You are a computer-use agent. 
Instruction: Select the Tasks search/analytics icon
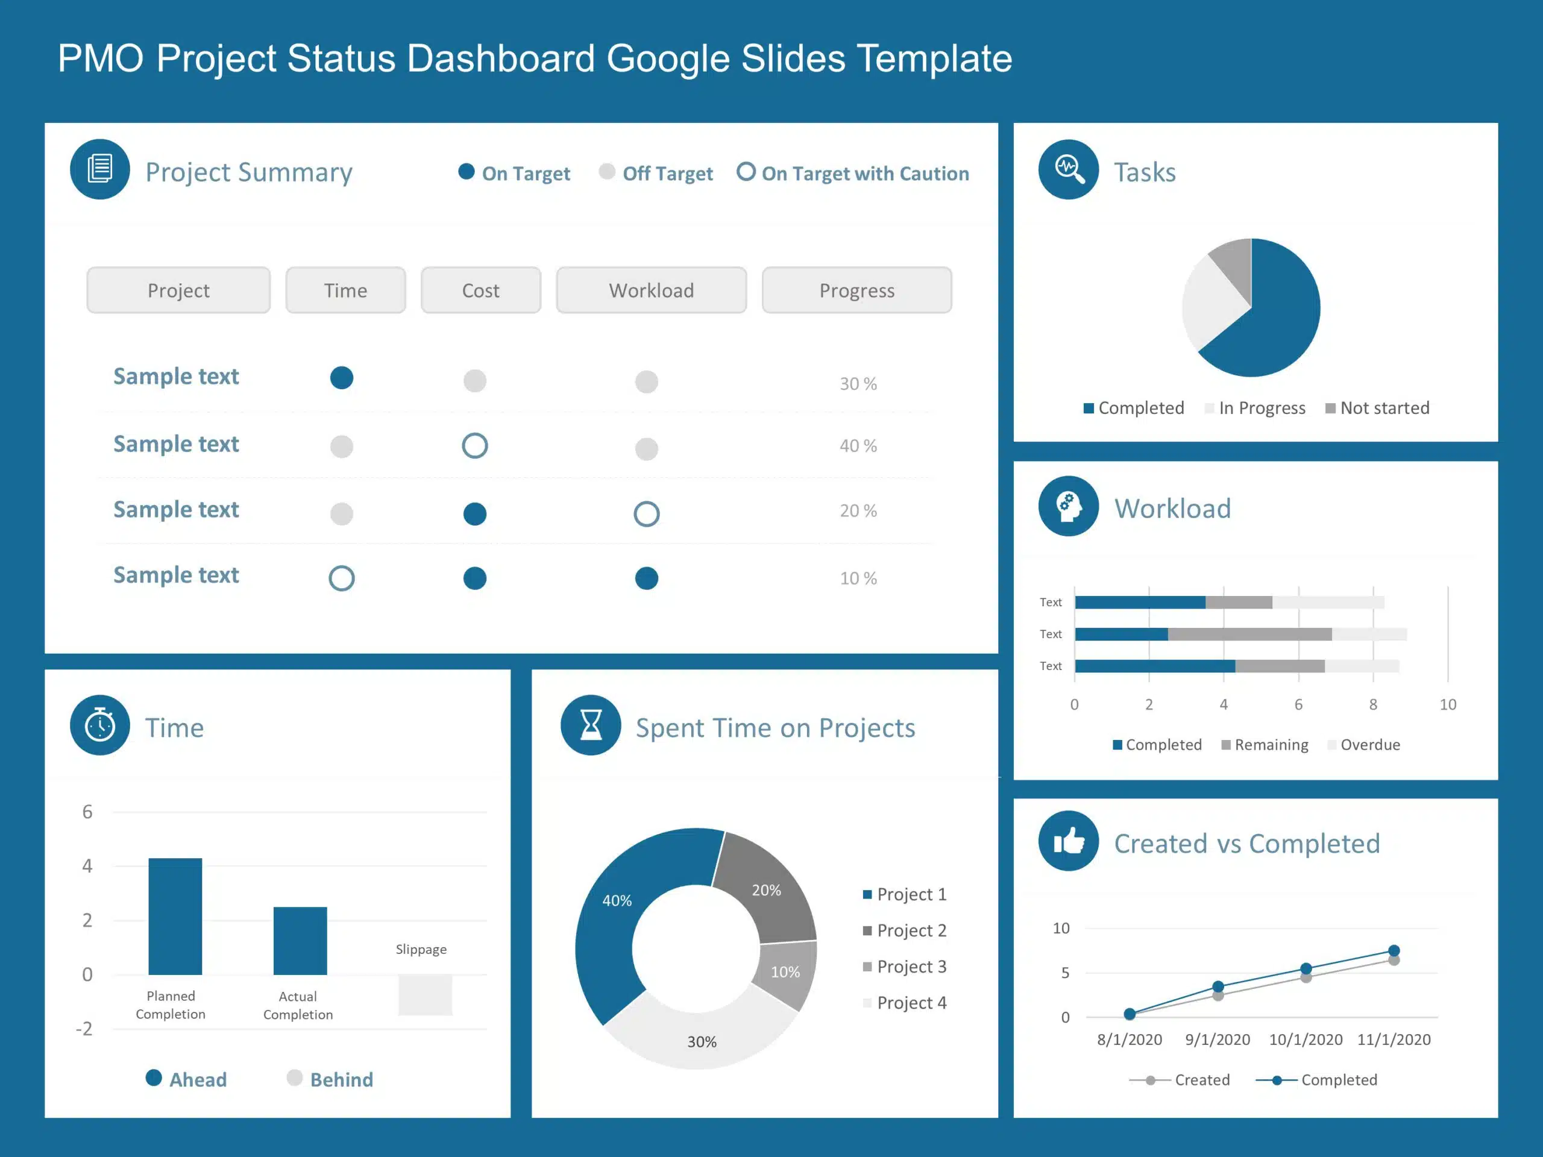tap(1066, 170)
